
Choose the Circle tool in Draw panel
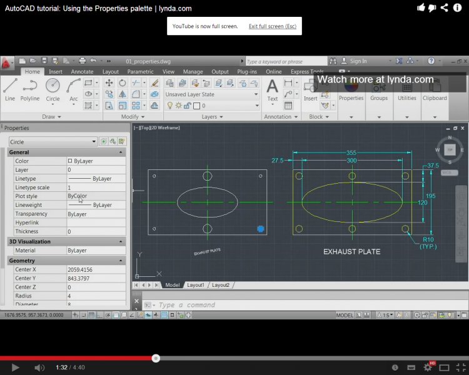pos(53,89)
